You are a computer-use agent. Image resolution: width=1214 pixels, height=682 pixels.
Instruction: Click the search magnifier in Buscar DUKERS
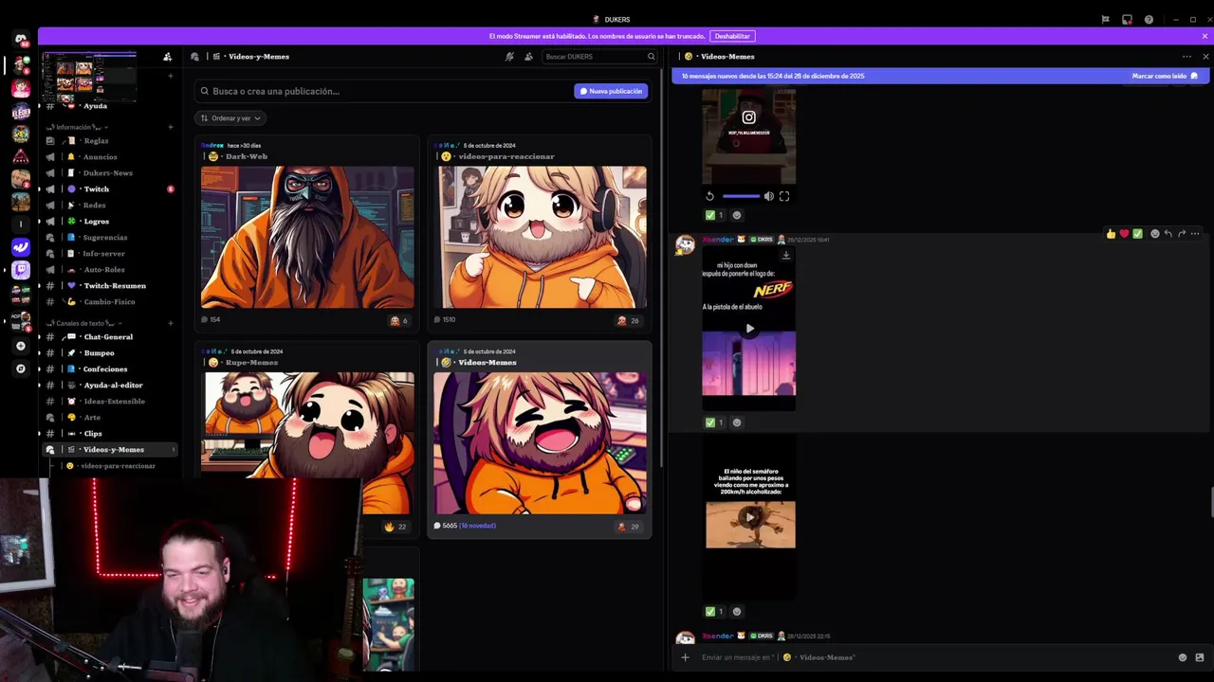click(x=651, y=57)
